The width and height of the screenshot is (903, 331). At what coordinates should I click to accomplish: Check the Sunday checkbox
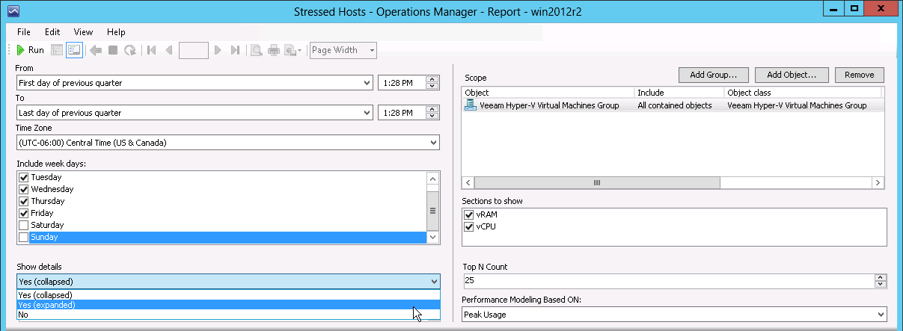click(x=24, y=237)
